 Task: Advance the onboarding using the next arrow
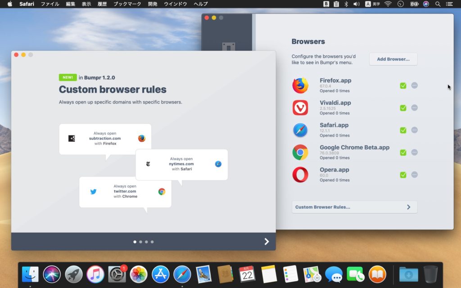coord(267,241)
